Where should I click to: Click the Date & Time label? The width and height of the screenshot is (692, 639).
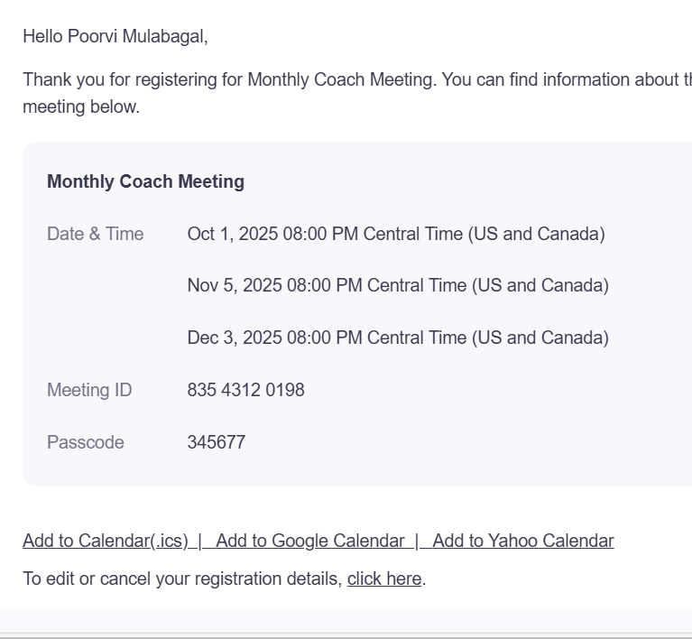tap(95, 234)
